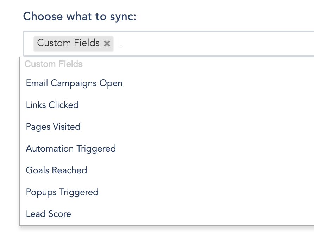This screenshot has width=314, height=232.
Task: Click the greyed-out Custom Fields list entry
Action: (54, 64)
